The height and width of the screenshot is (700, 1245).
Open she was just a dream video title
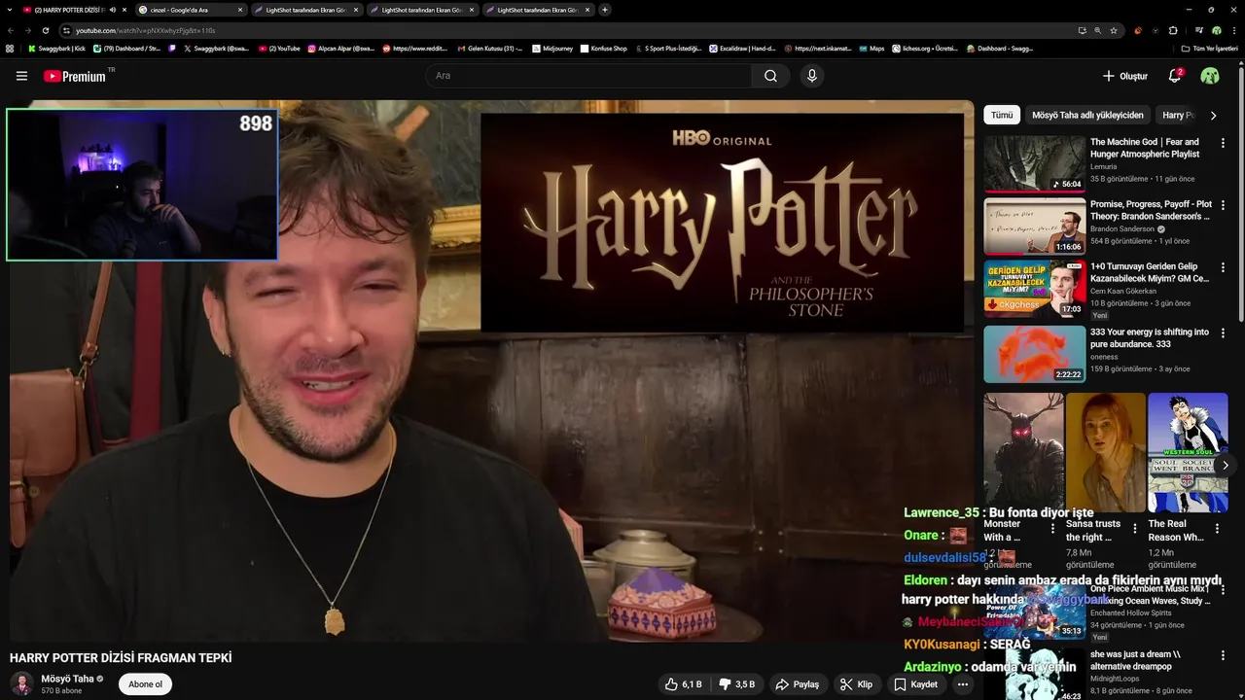(1136, 660)
